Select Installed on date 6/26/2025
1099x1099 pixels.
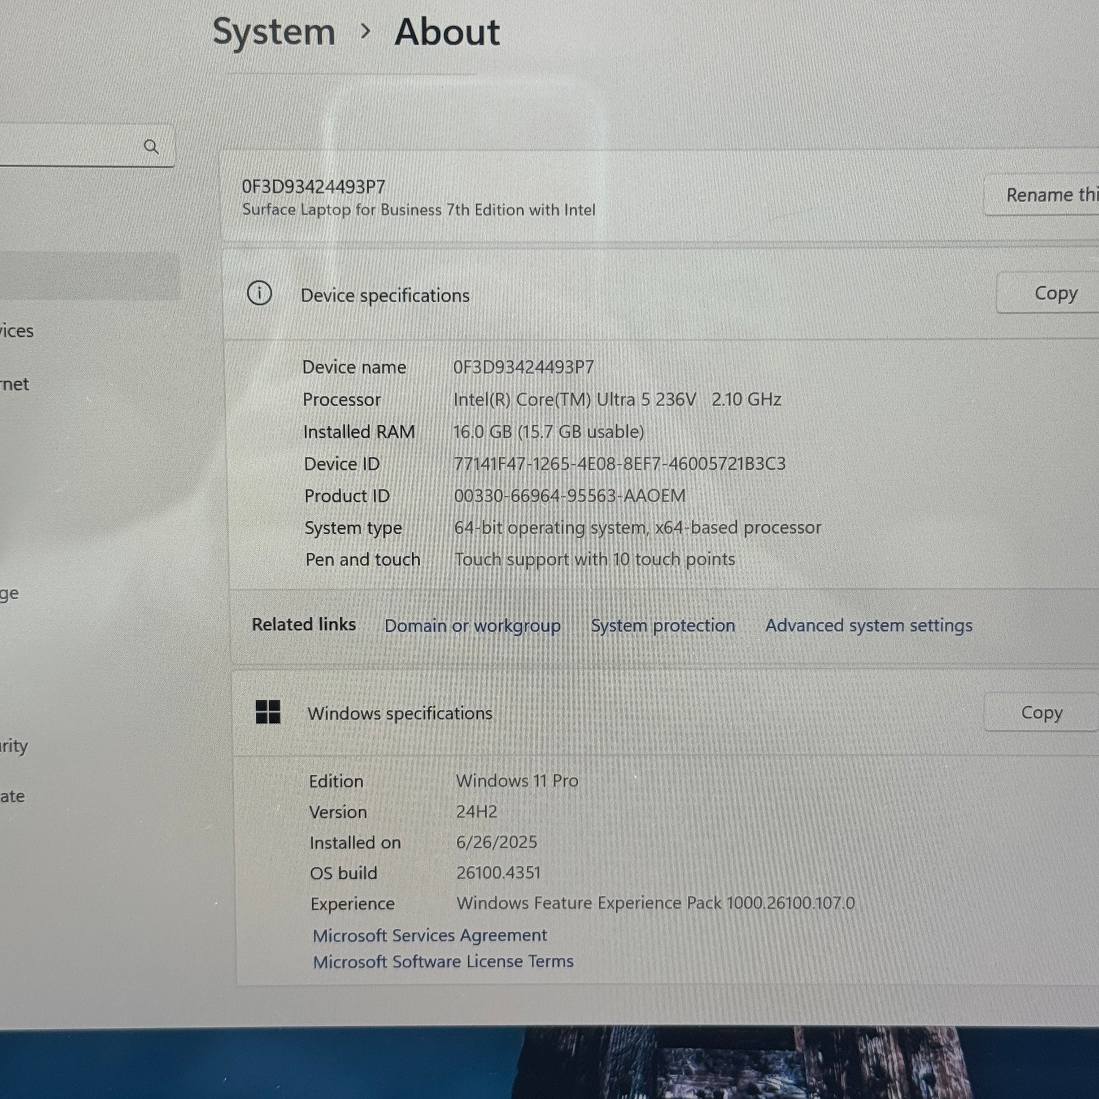[x=496, y=842]
